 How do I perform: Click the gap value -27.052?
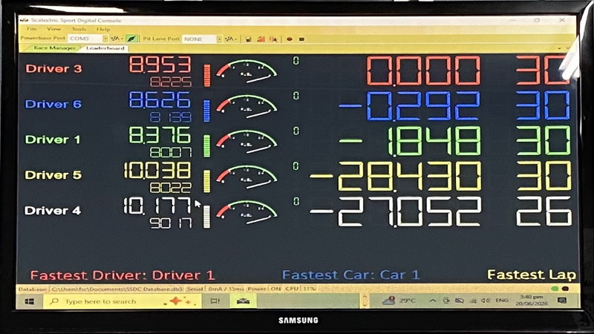click(x=396, y=212)
